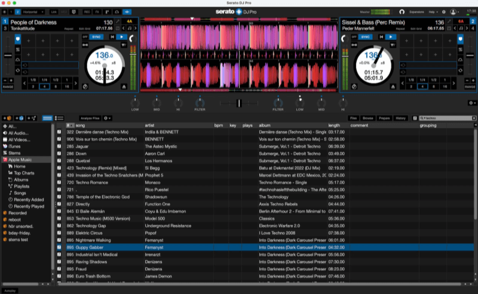Screen dimensions: 478x294
Task: Toggle the REC panel
Action: point(87,12)
